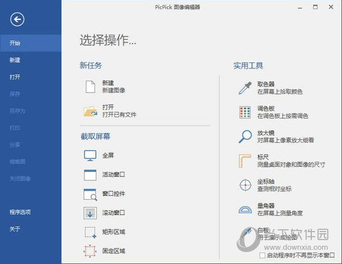Click the 全屏 capture label
342x264 pixels.
pos(108,155)
